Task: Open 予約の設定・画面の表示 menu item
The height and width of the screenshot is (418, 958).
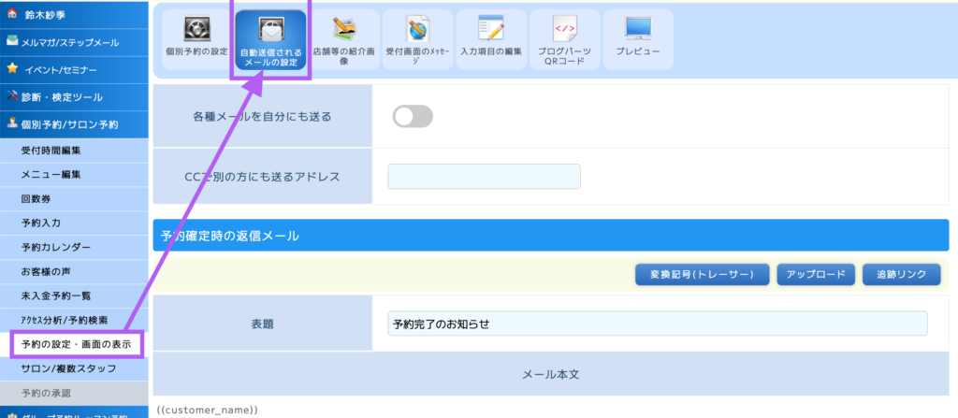Action: coord(79,345)
